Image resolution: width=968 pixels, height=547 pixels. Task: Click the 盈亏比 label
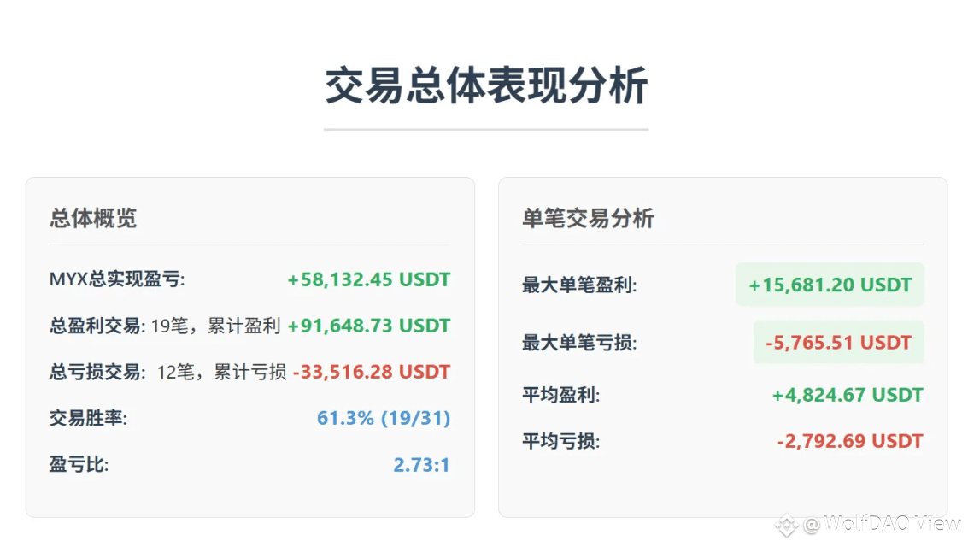pos(79,464)
